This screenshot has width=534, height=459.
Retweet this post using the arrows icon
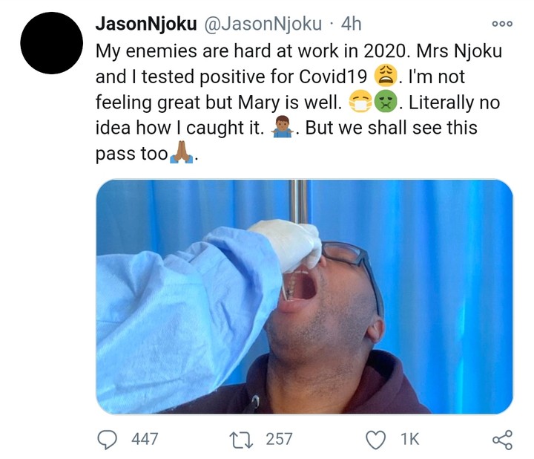(x=244, y=439)
